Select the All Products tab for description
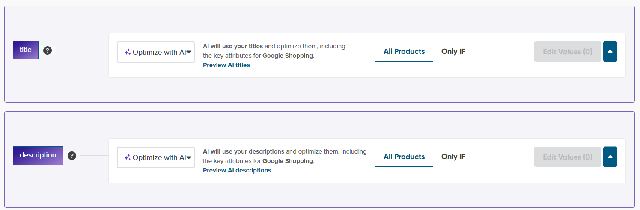Screen dimensions: 640x210 pos(404,157)
